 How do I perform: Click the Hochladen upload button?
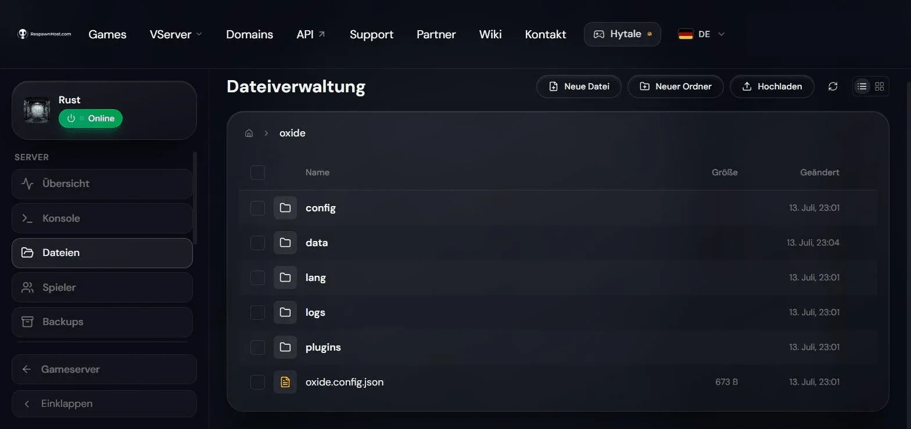pyautogui.click(x=772, y=86)
